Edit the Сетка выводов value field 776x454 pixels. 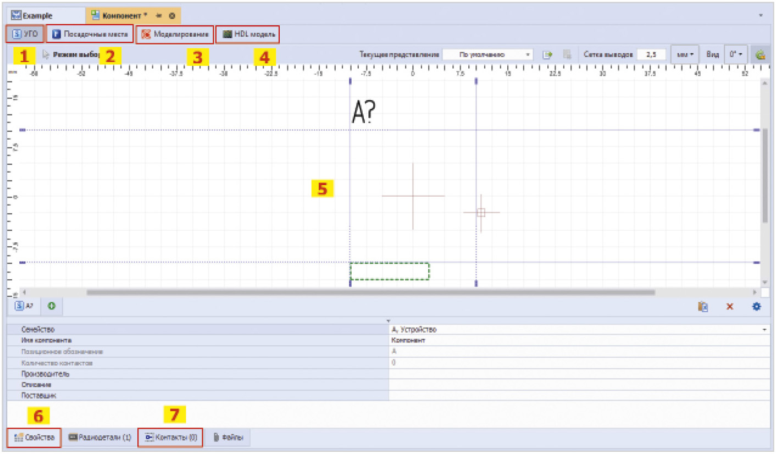[x=652, y=55]
